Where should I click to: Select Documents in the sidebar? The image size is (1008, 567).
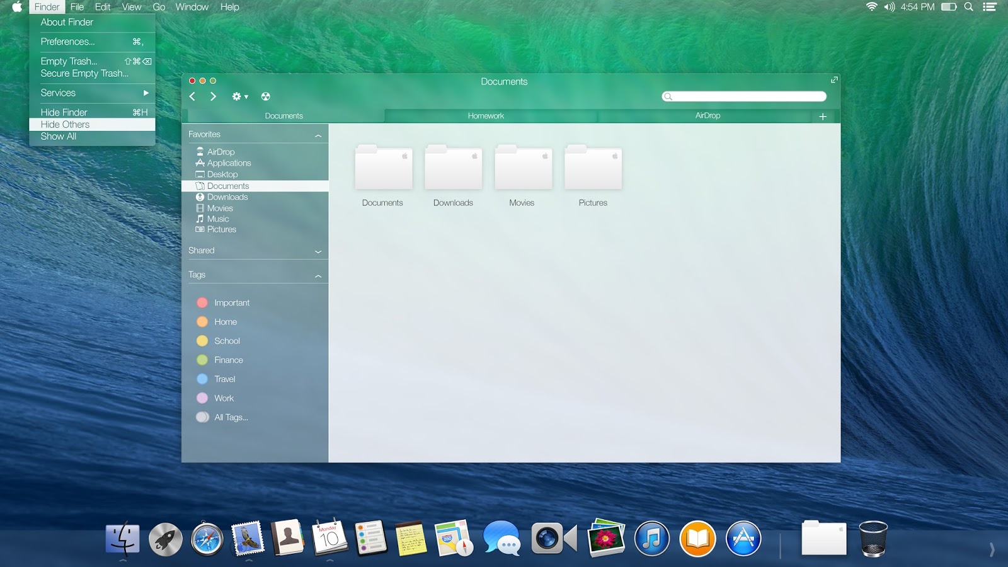[255, 186]
